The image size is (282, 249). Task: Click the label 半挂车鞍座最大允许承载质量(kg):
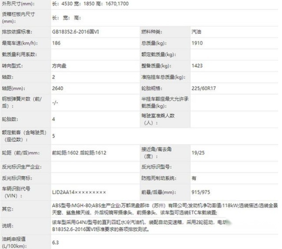coord(165,103)
